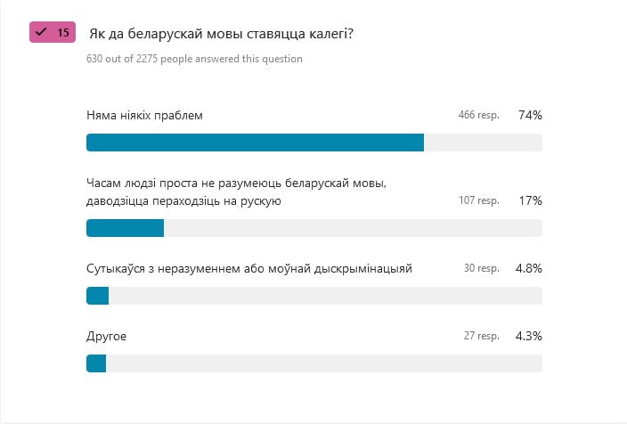Click the '107 resp.' count
627x424 pixels.
tap(479, 200)
